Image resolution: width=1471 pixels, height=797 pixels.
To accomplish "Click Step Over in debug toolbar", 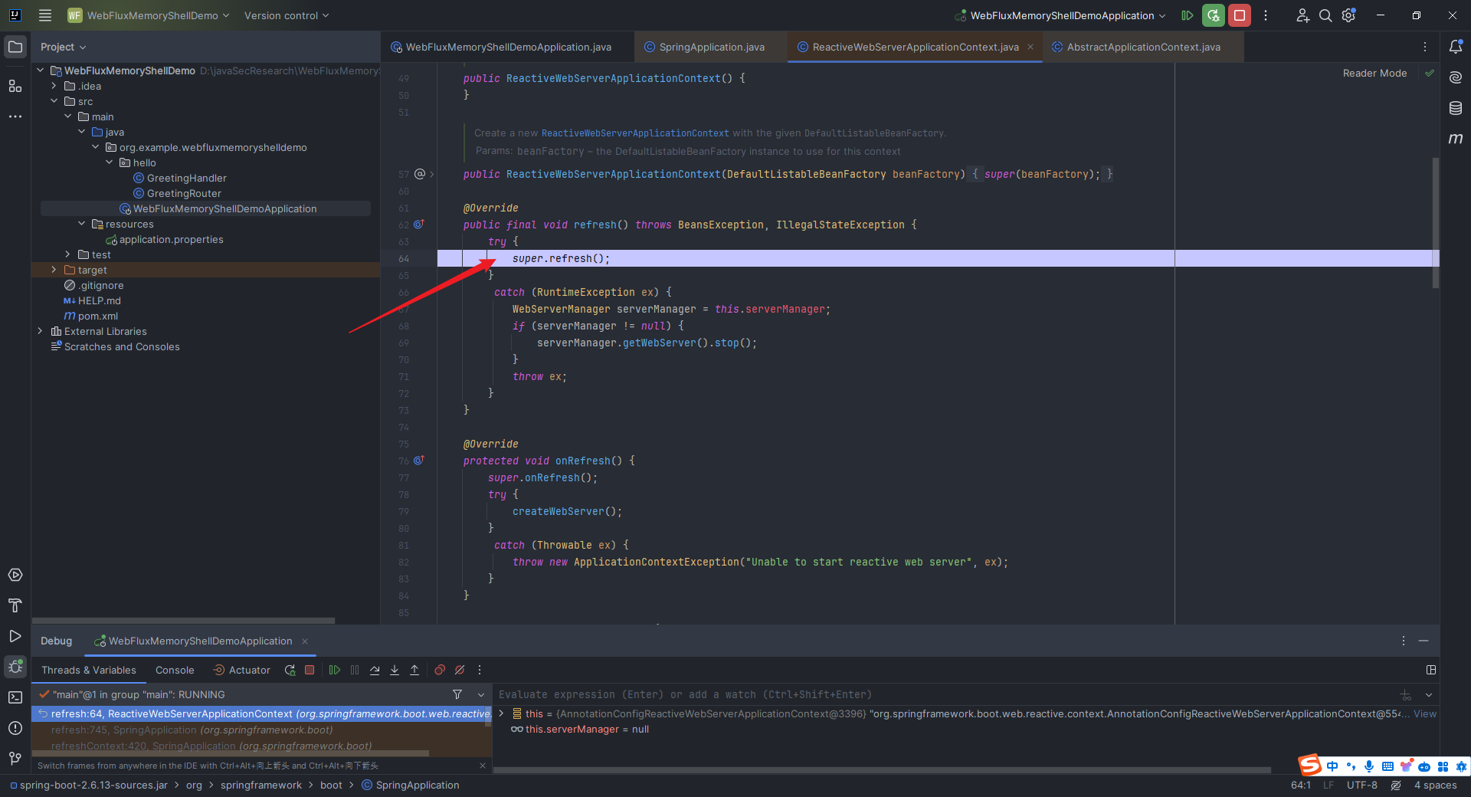I will click(x=375, y=670).
